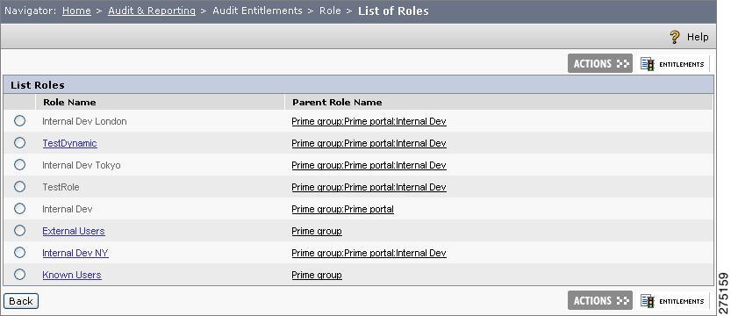Open the bottom ACTIONS menu button
Screen dimensions: 731x316
click(600, 300)
